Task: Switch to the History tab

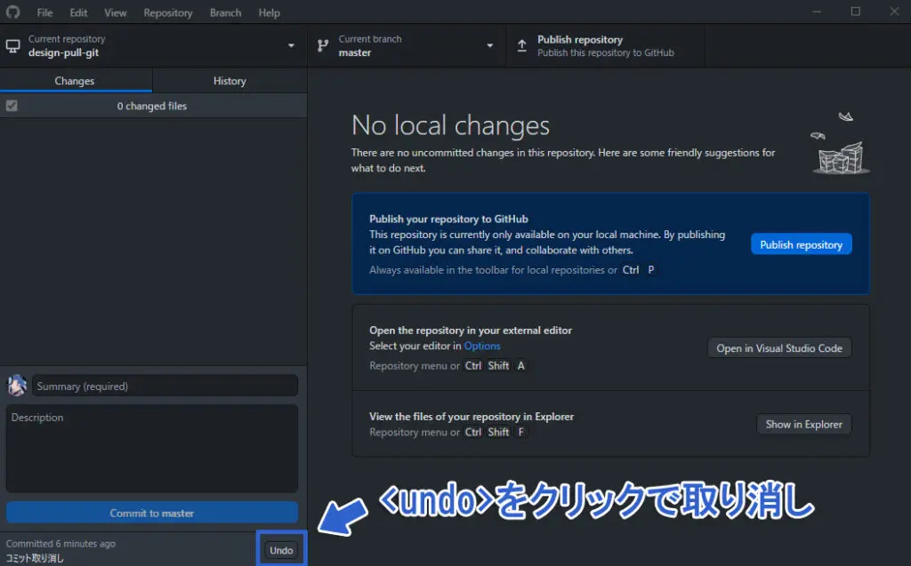Action: point(229,80)
